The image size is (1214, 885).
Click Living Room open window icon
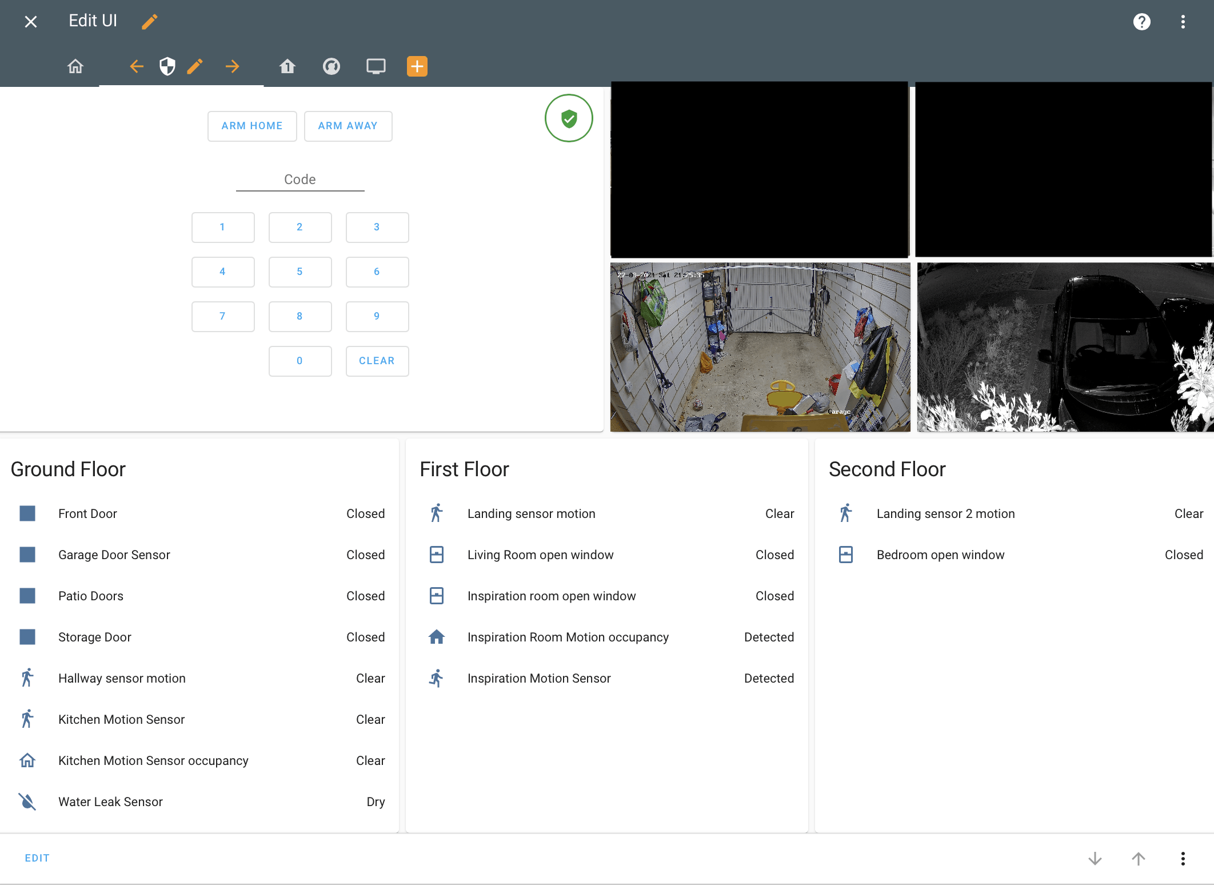pos(437,555)
